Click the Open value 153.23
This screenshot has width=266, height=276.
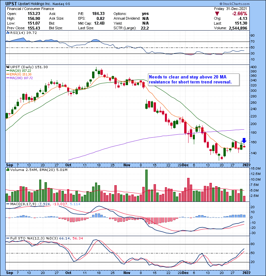34,14
